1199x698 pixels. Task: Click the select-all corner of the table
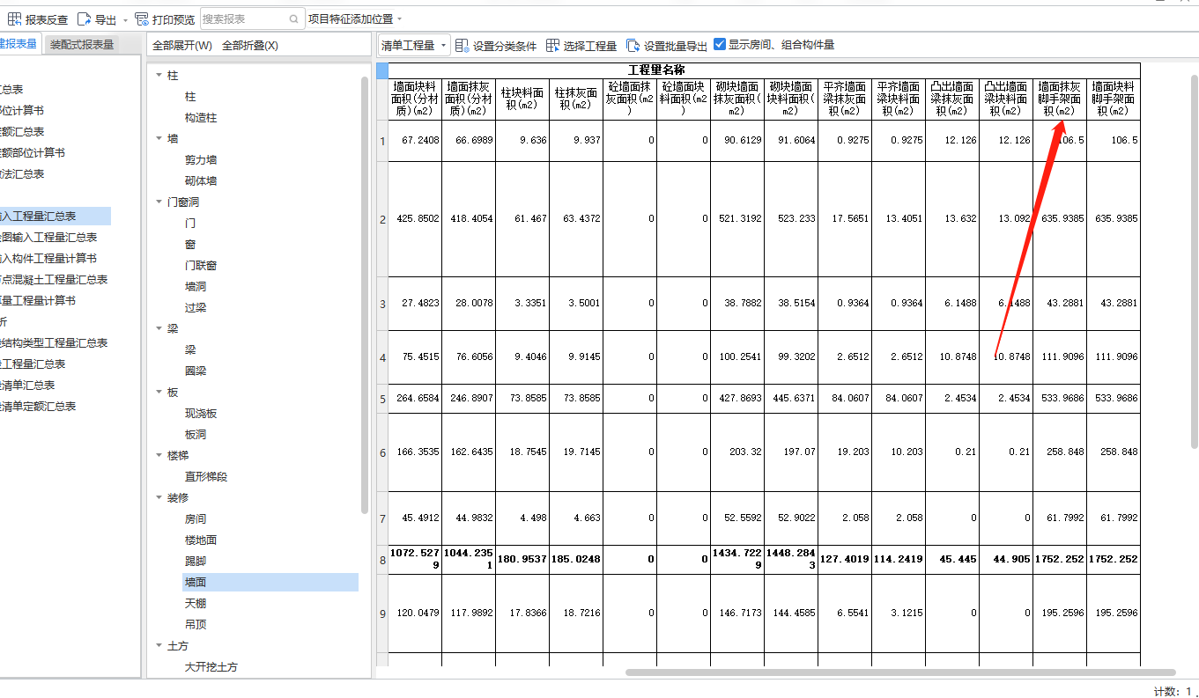point(381,70)
